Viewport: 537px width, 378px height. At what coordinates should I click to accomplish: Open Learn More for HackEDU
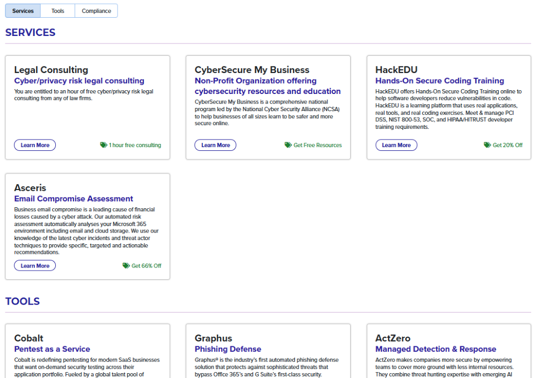(396, 145)
